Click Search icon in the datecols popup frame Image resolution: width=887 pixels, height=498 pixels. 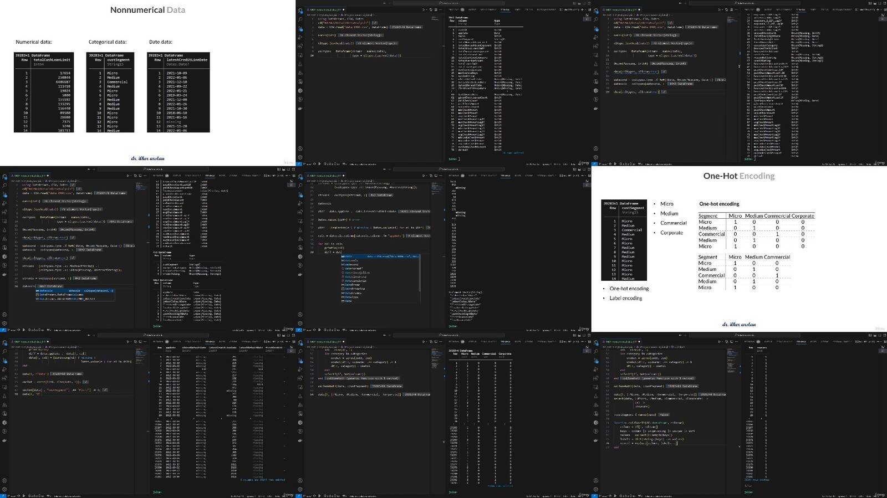pyautogui.click(x=4, y=186)
